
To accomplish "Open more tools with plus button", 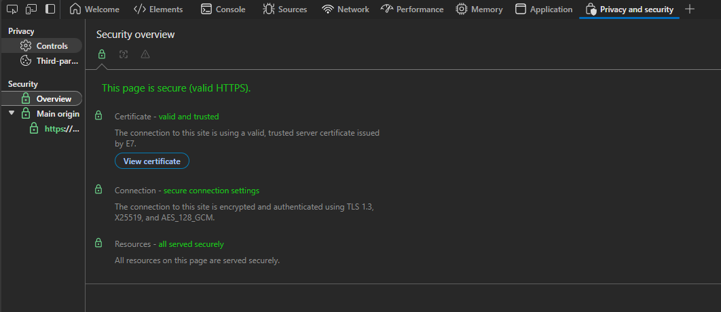I will click(690, 9).
